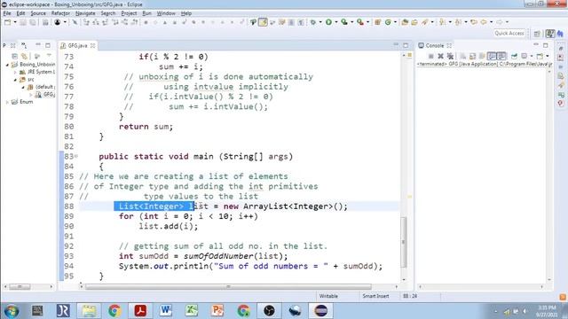Click the New Java Package icon
Viewport: 568px width, 319px height.
click(377, 22)
